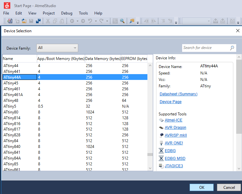This screenshot has width=242, height=194.
Task: Click the Cancel button
Action: click(x=229, y=187)
